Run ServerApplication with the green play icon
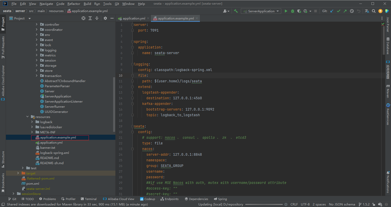 [x=286, y=11]
